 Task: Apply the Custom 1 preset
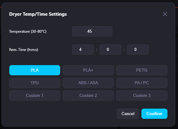tap(35, 95)
